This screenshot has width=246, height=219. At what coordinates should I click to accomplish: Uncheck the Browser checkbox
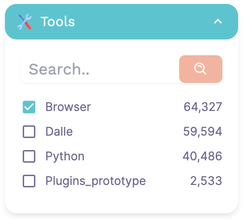pyautogui.click(x=29, y=107)
